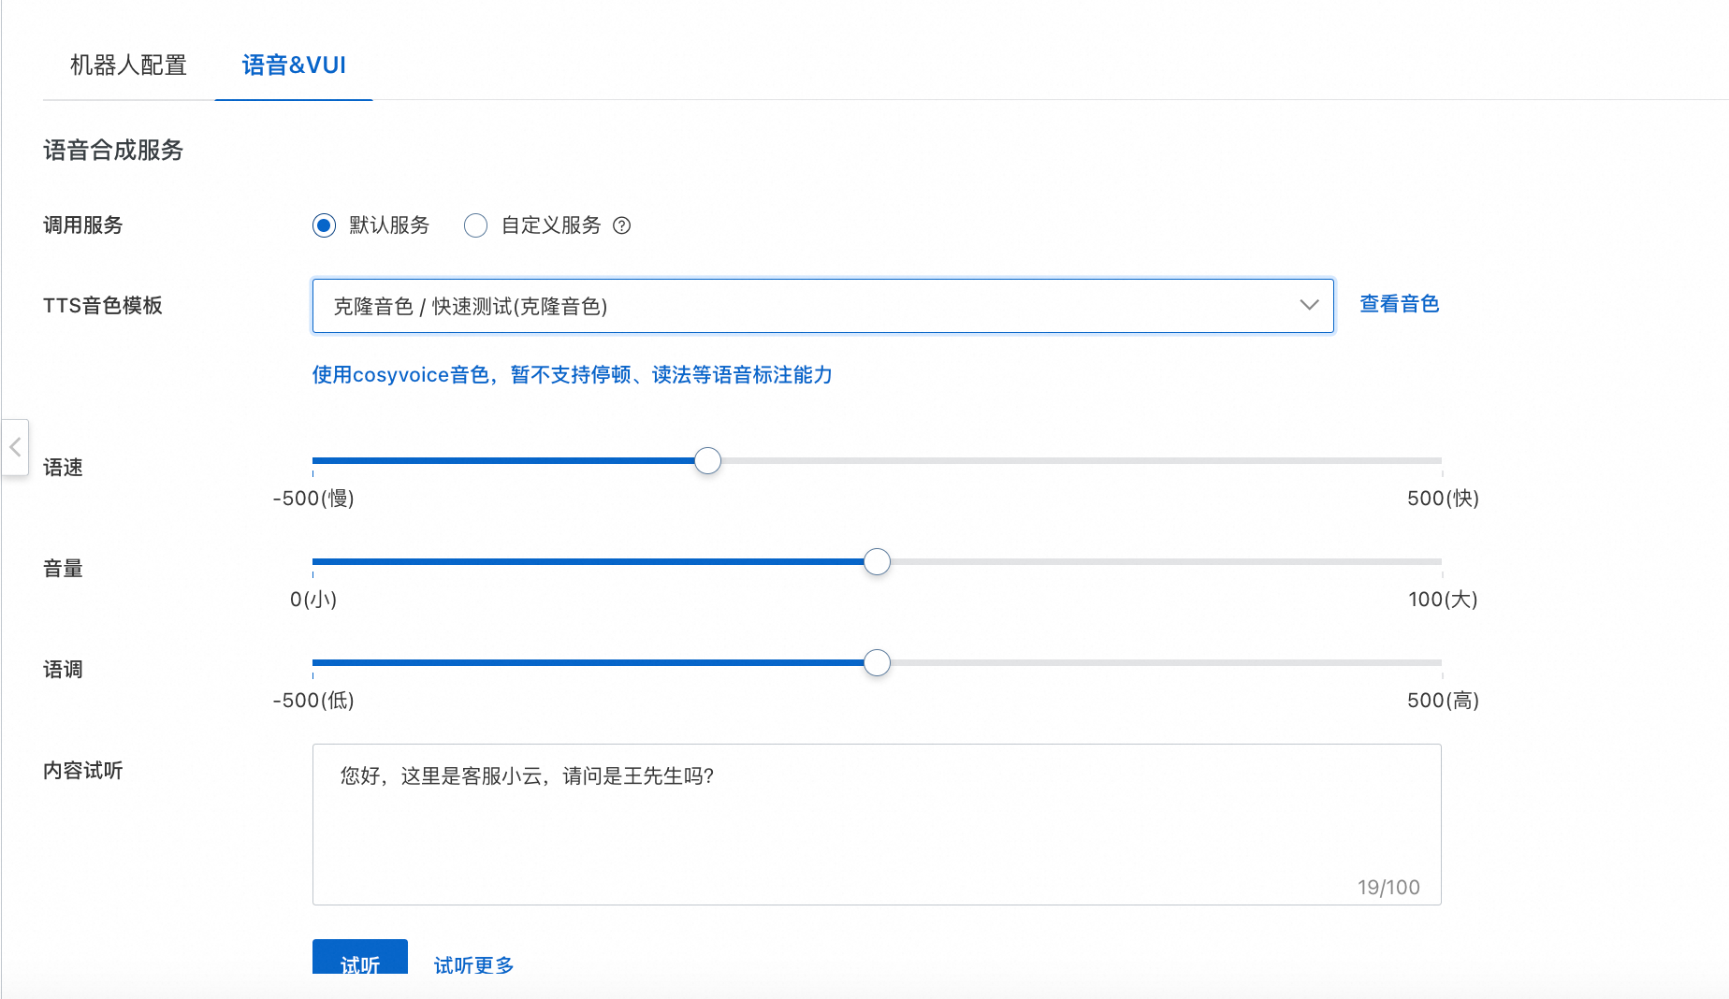
Task: Click the 19/100 character counter
Action: pos(1388,888)
